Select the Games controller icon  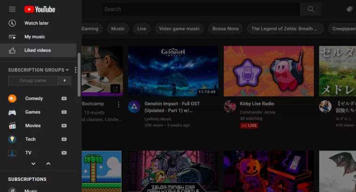coord(12,112)
